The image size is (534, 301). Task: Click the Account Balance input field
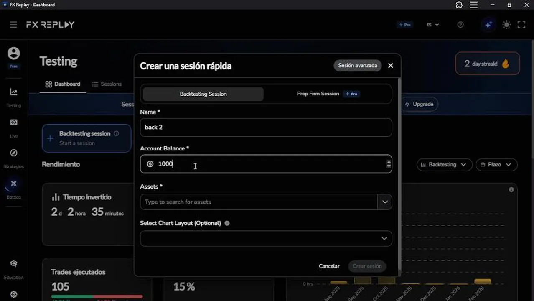pos(266,164)
